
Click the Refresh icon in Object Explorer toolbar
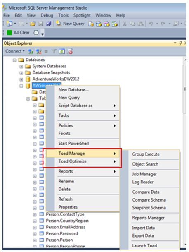pyautogui.click(x=62, y=51)
